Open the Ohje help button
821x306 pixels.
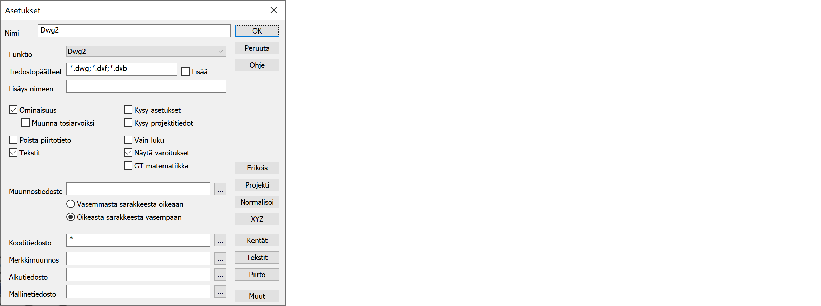pyautogui.click(x=257, y=65)
